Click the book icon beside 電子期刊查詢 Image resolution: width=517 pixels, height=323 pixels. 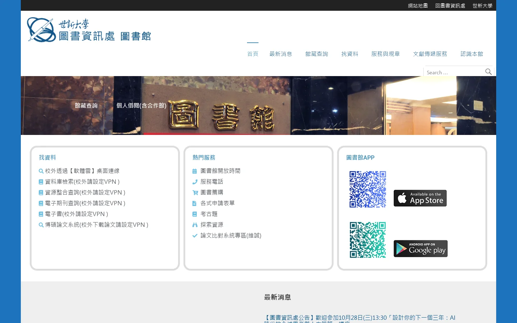[41, 203]
